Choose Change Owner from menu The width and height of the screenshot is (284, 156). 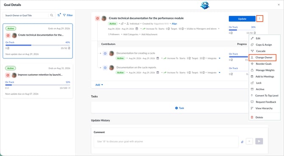[262, 57]
